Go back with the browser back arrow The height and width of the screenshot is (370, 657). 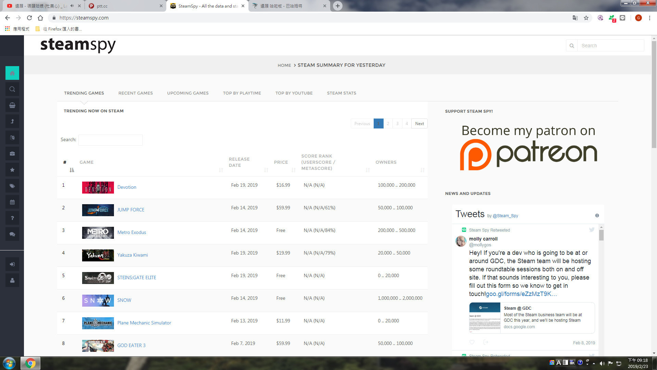[8, 18]
